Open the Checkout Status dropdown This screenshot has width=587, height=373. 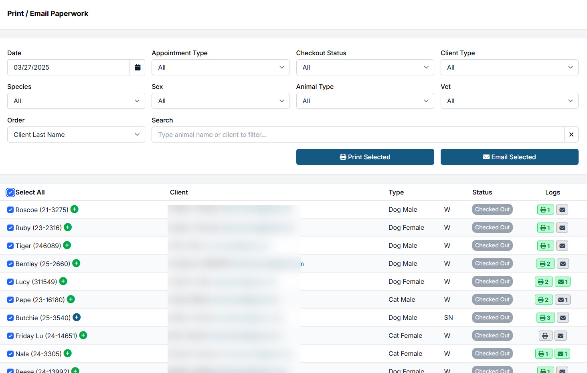365,67
